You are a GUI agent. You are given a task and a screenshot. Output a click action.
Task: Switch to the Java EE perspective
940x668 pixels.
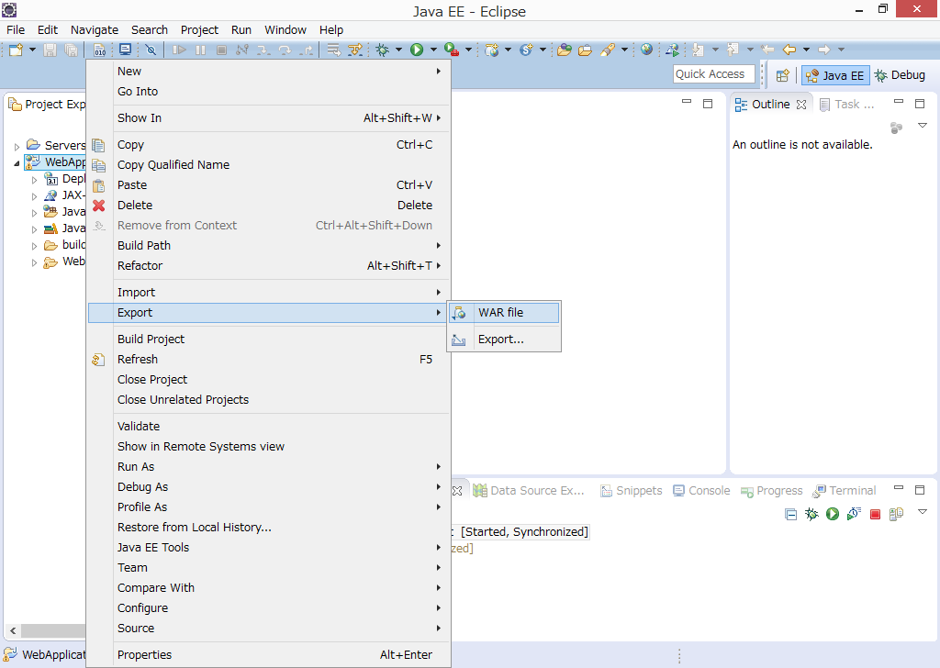tap(835, 75)
